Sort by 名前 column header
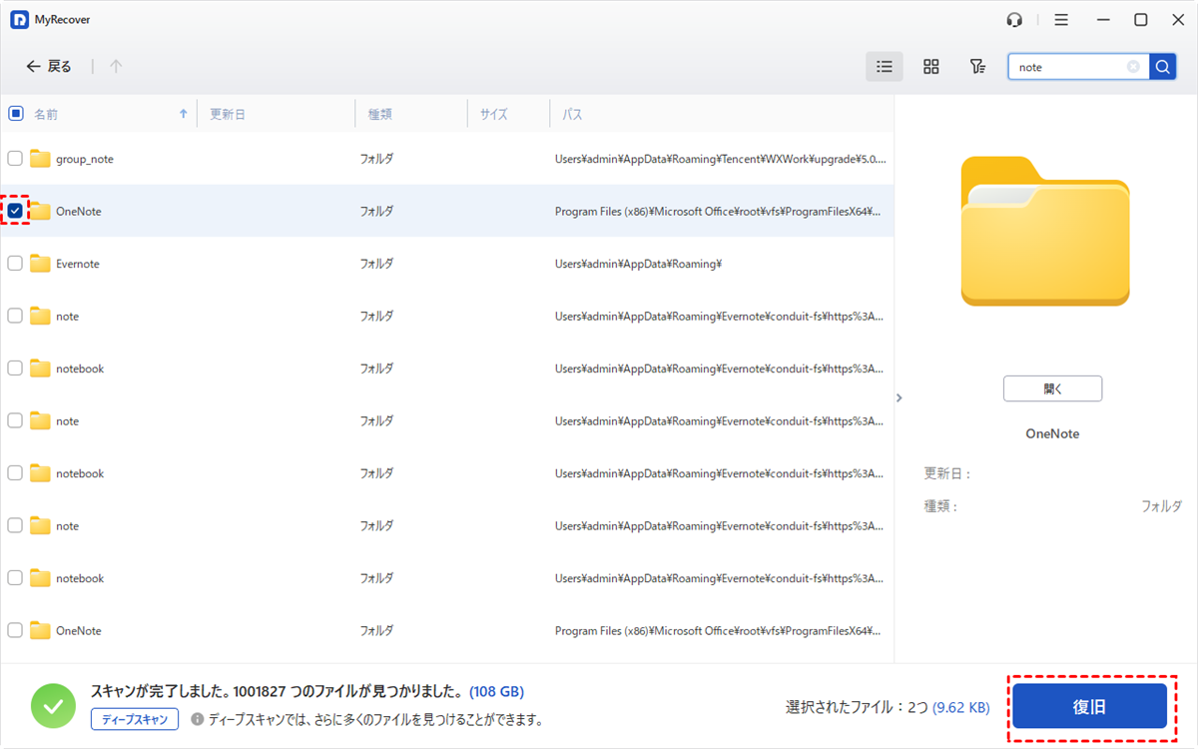 [47, 115]
